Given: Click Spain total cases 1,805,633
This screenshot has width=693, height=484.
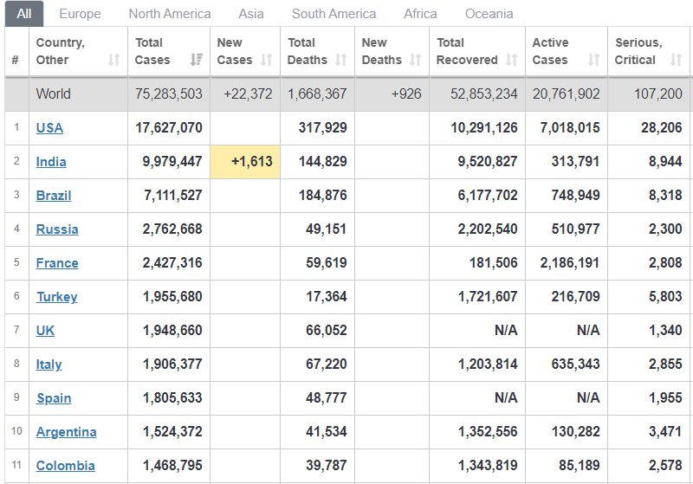Looking at the screenshot, I should click(x=172, y=398).
